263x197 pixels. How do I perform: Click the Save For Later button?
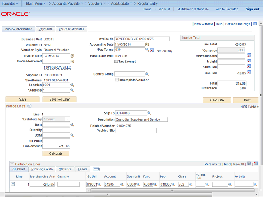pos(59,99)
